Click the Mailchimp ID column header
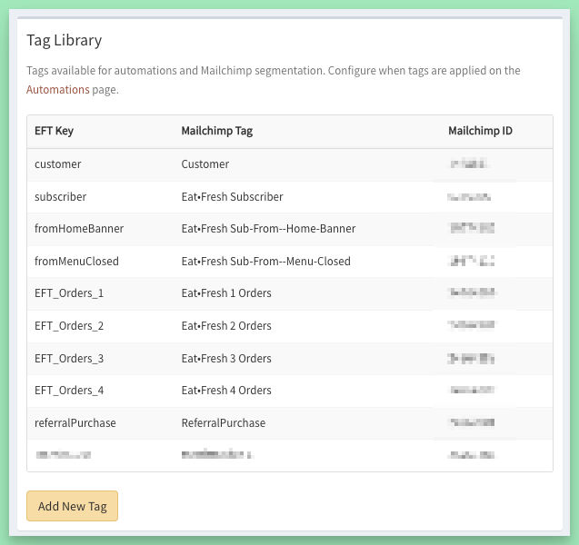 480,131
